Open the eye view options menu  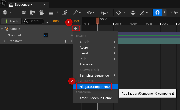[91, 12]
